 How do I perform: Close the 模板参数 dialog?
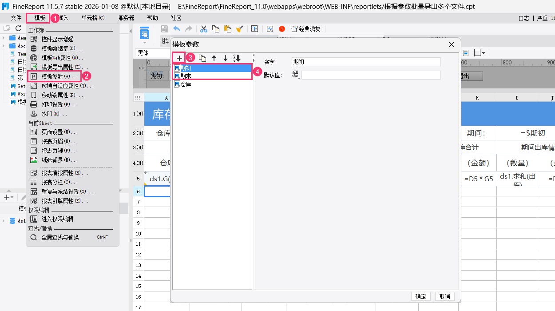(x=452, y=44)
